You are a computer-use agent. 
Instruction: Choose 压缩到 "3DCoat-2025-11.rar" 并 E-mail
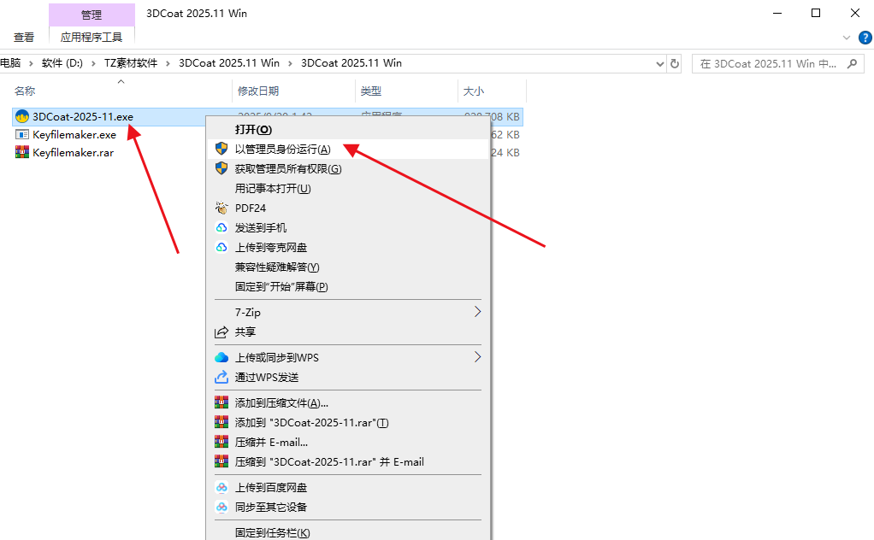pyautogui.click(x=348, y=461)
